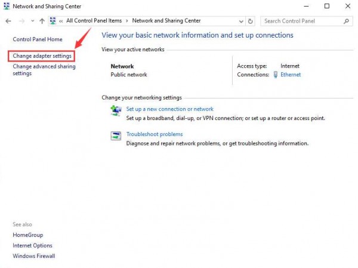Viewport: 358px width, 268px height.
Task: Click Network and Sharing Center breadcrumb
Action: click(166, 21)
